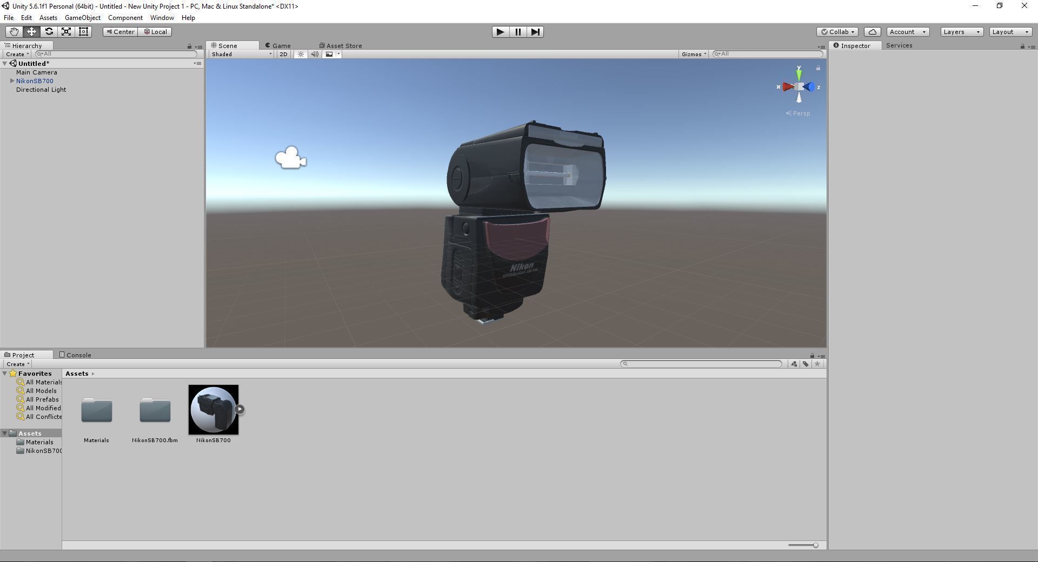Switch to the Console tab
This screenshot has width=1038, height=562.
pyautogui.click(x=75, y=355)
